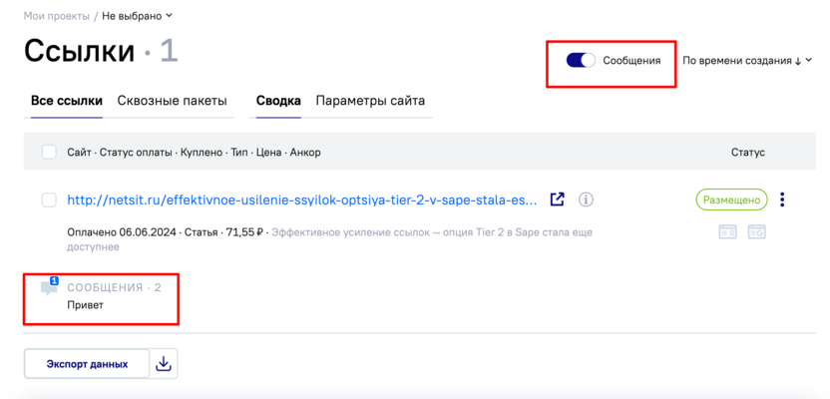Toggle the Сообщения switch off
Image resolution: width=830 pixels, height=399 pixels.
pos(581,60)
